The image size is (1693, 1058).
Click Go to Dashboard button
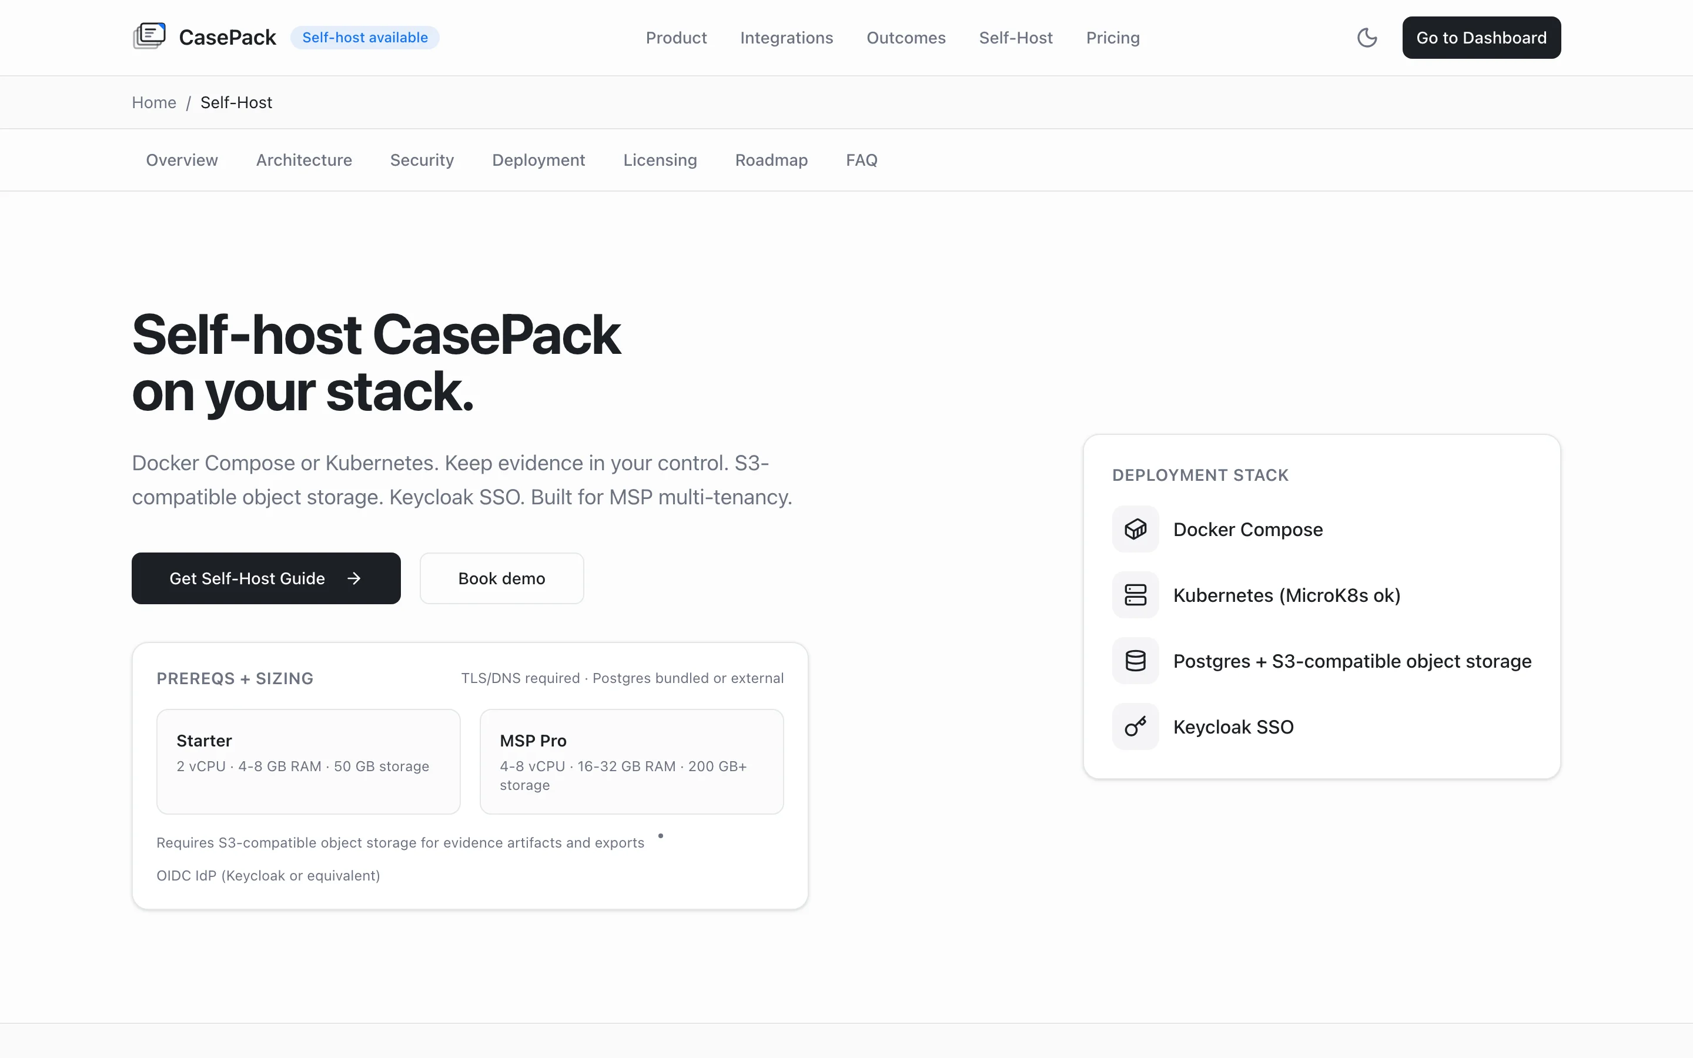1481,38
